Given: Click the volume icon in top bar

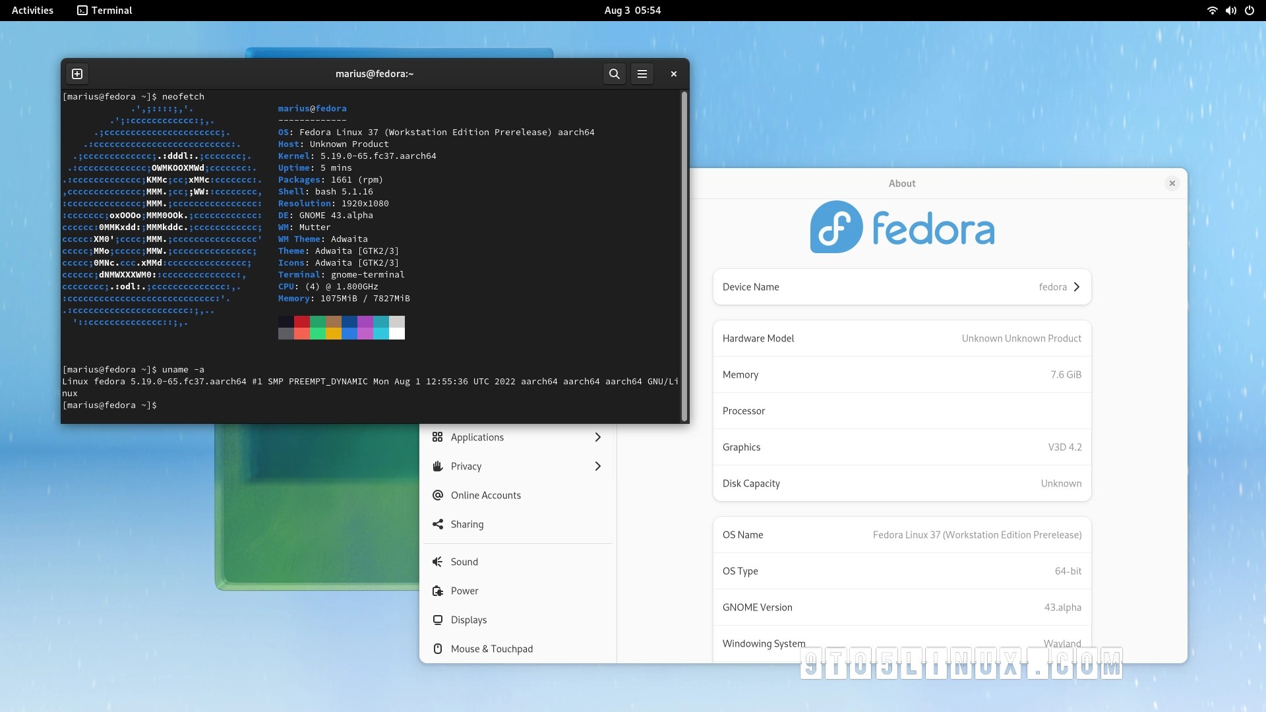Looking at the screenshot, I should tap(1230, 11).
